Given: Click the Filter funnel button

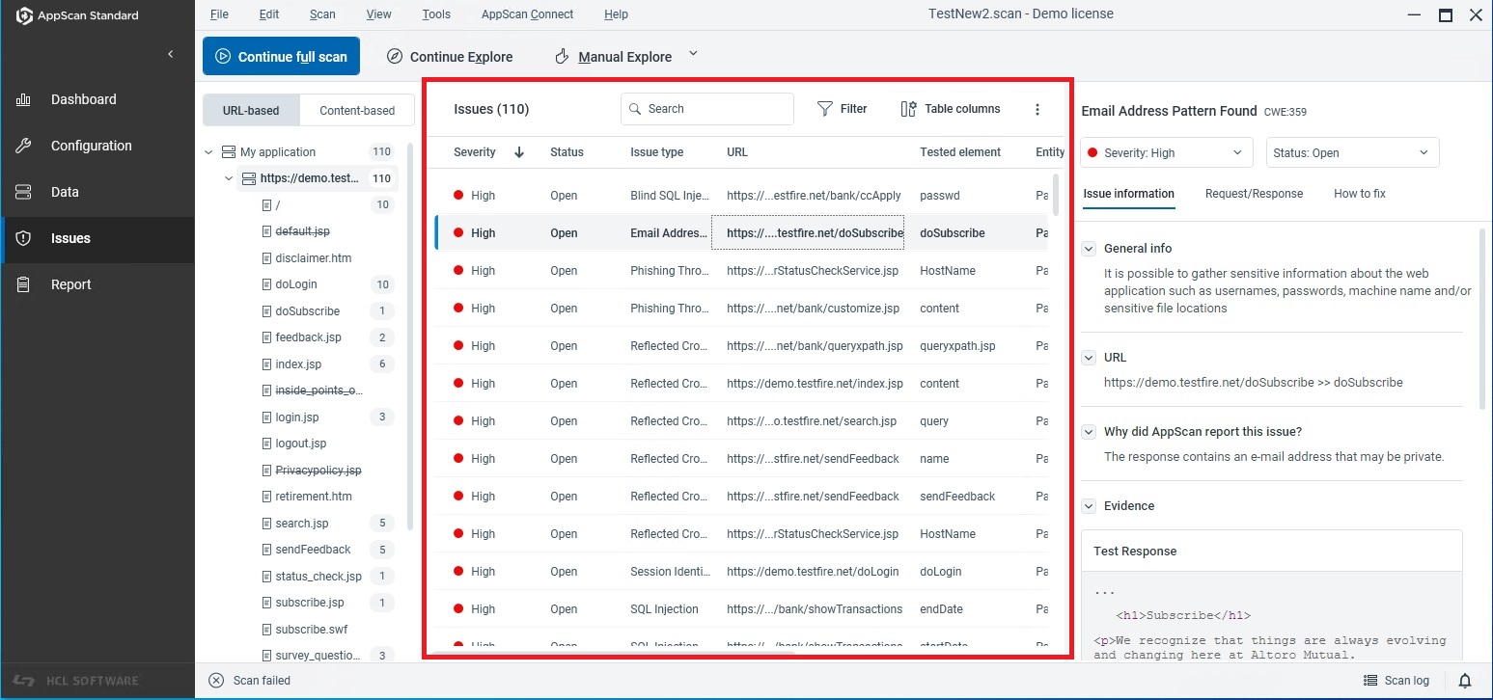Looking at the screenshot, I should tap(843, 109).
